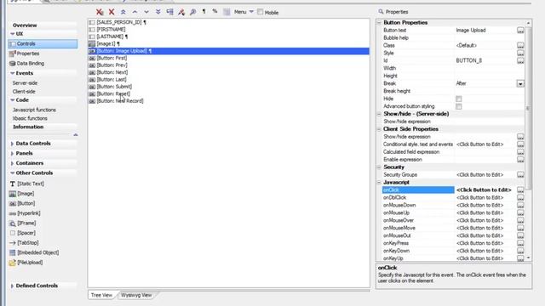
Task: Click the percent symbol toolbar icon
Action: [215, 12]
